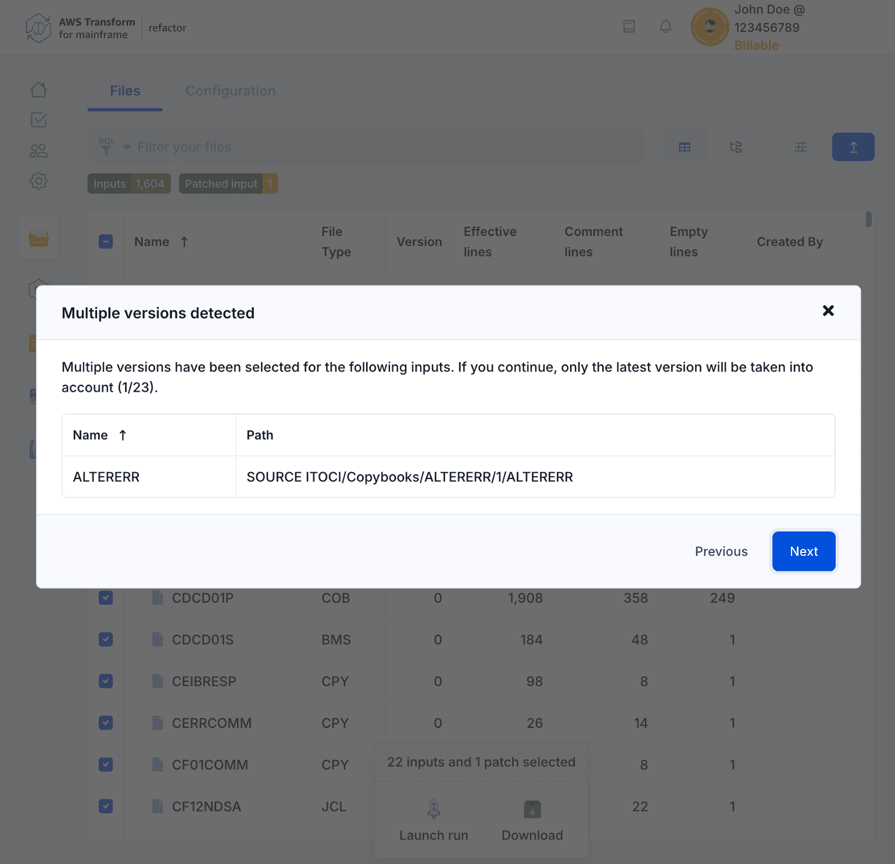
Task: Deselect the CDCD01S row checkbox
Action: click(x=105, y=639)
